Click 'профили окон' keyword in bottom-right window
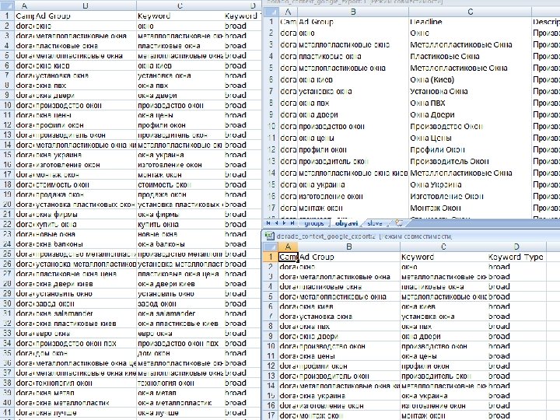Viewport: 560px width, 420px height. pyautogui.click(x=443, y=366)
